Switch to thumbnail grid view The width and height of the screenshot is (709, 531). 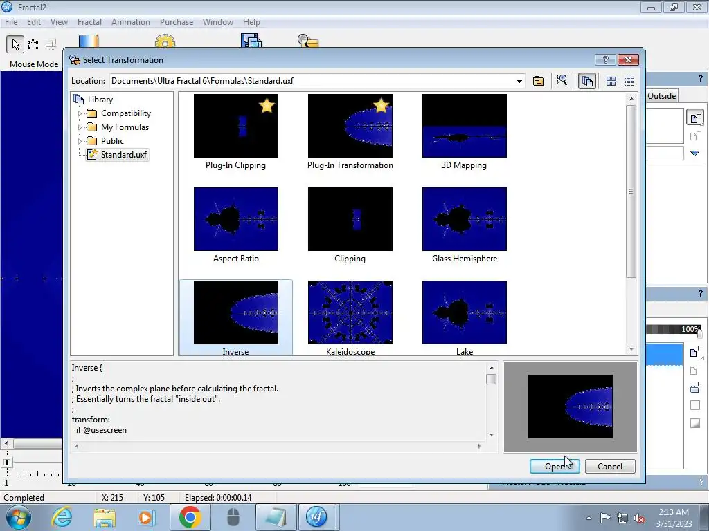point(611,81)
